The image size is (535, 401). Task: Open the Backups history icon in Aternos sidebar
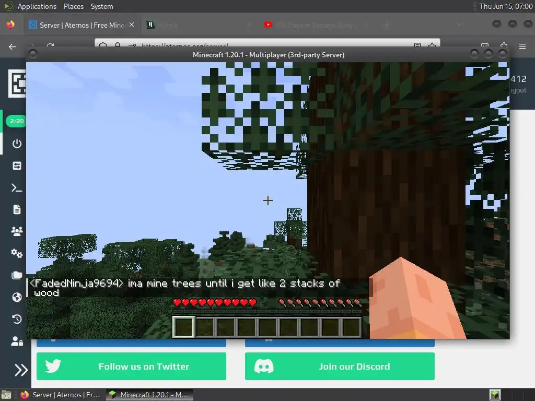tap(17, 319)
